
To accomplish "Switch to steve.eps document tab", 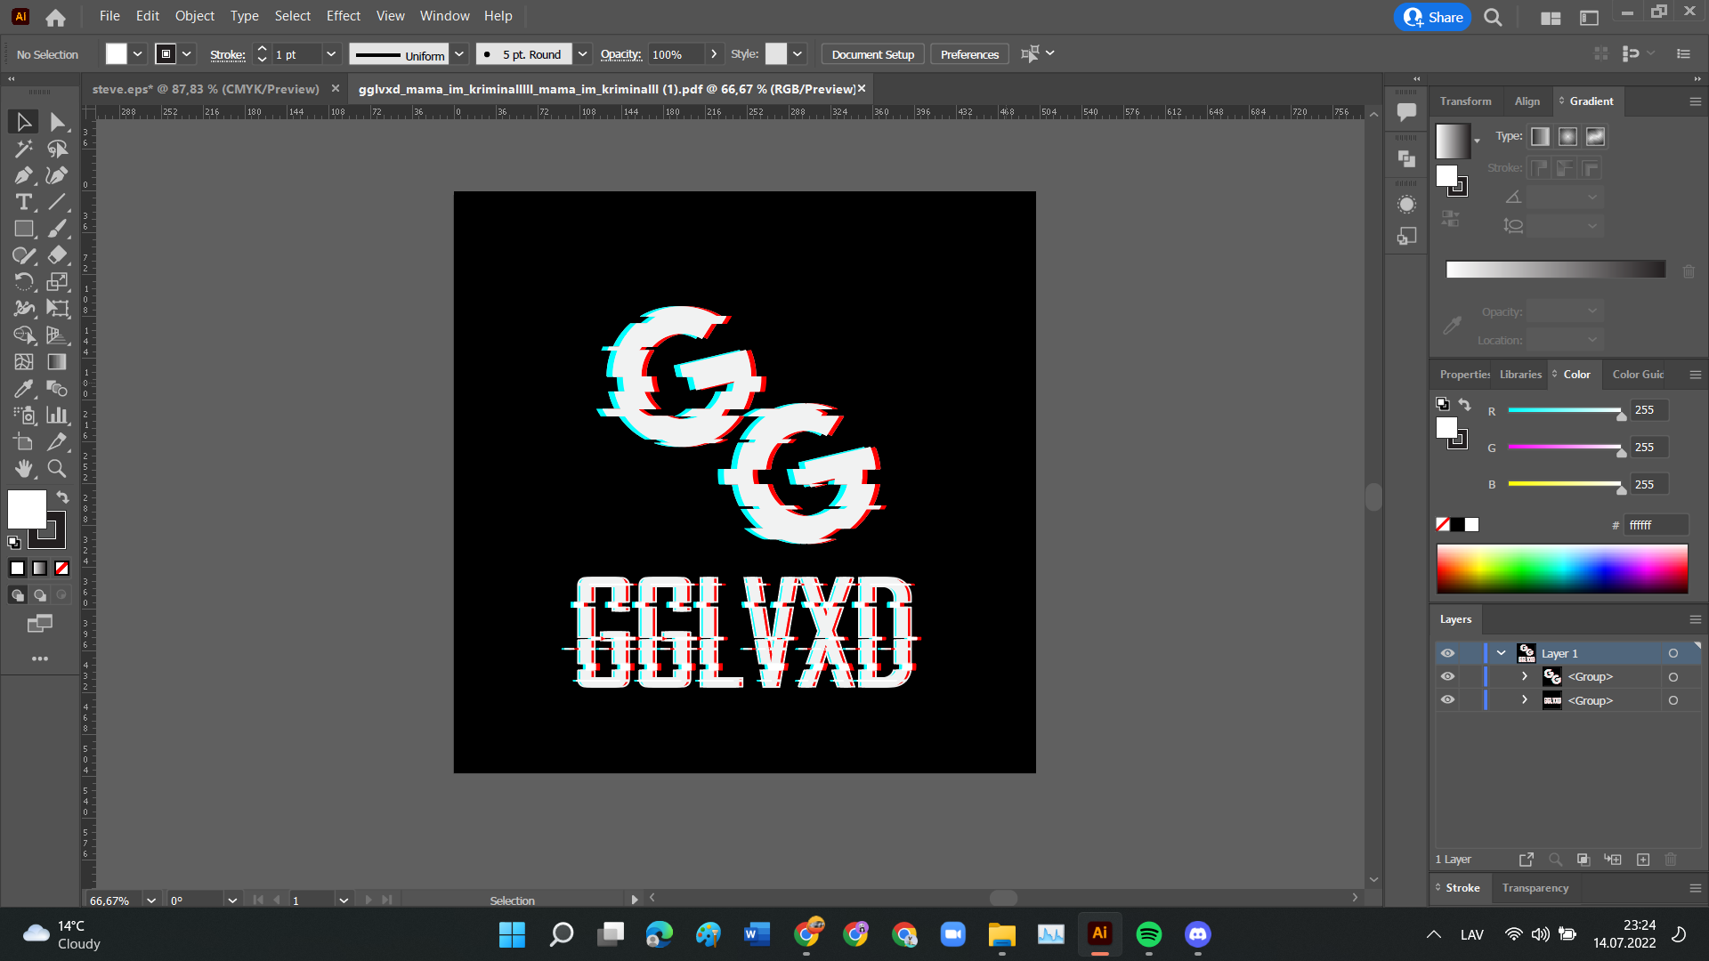I will click(206, 89).
